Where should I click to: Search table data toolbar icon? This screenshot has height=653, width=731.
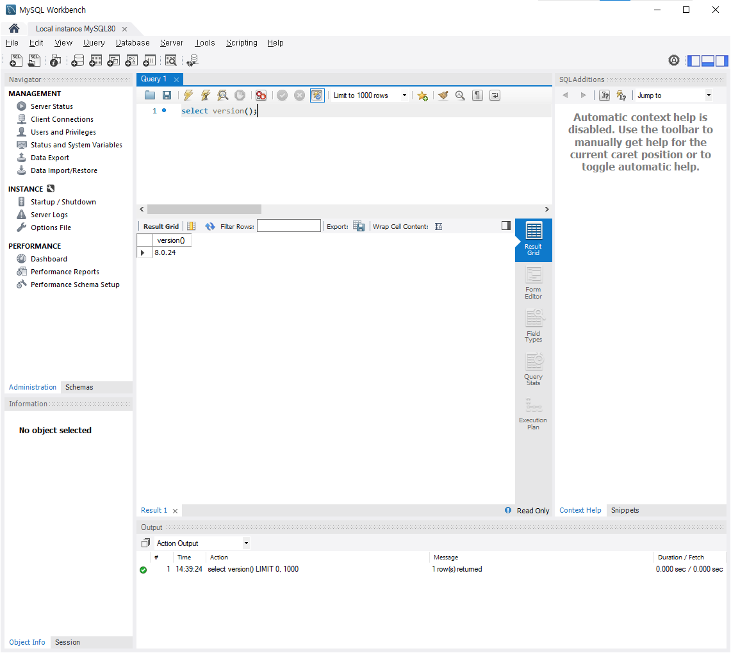(171, 60)
